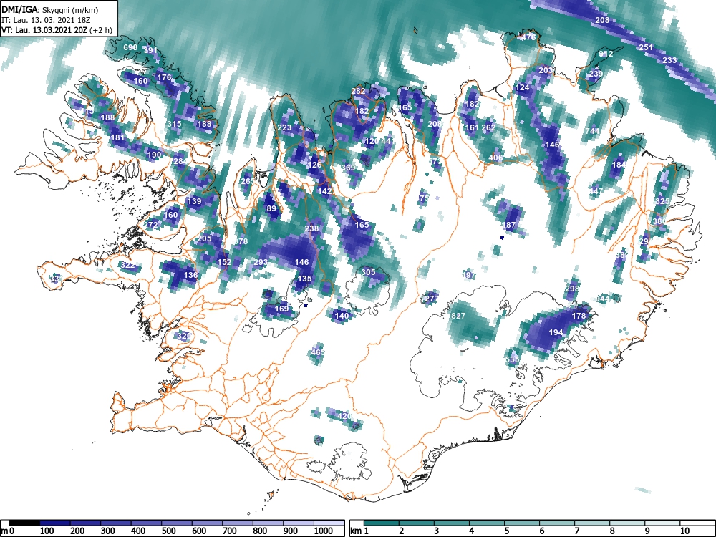Click the visibility value 89 on the map
The height and width of the screenshot is (537, 716).
(x=271, y=208)
